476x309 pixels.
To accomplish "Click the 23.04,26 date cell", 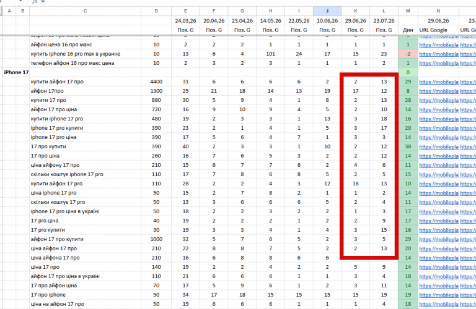I will coord(242,21).
